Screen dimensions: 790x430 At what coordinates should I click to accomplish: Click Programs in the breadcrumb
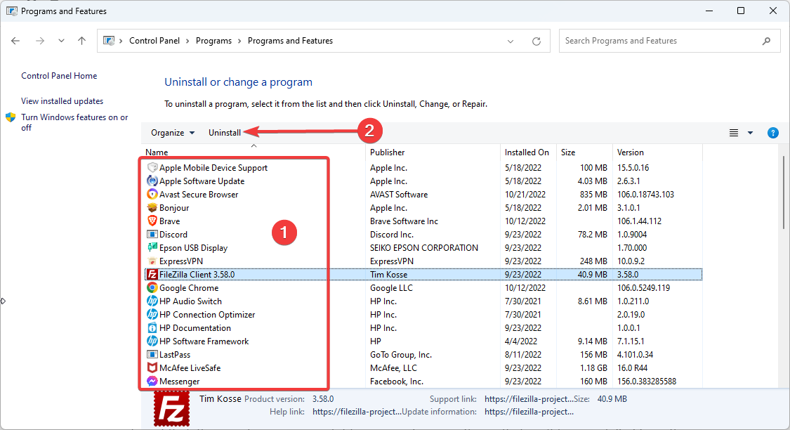click(x=213, y=41)
